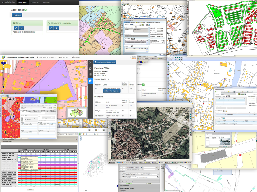
Task: Click the Démarrer start button on taskbar
Action: tap(112, 163)
